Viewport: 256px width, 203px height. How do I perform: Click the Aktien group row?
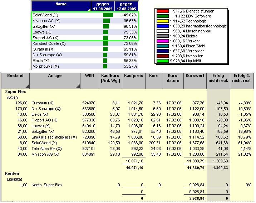pyautogui.click(x=12, y=97)
